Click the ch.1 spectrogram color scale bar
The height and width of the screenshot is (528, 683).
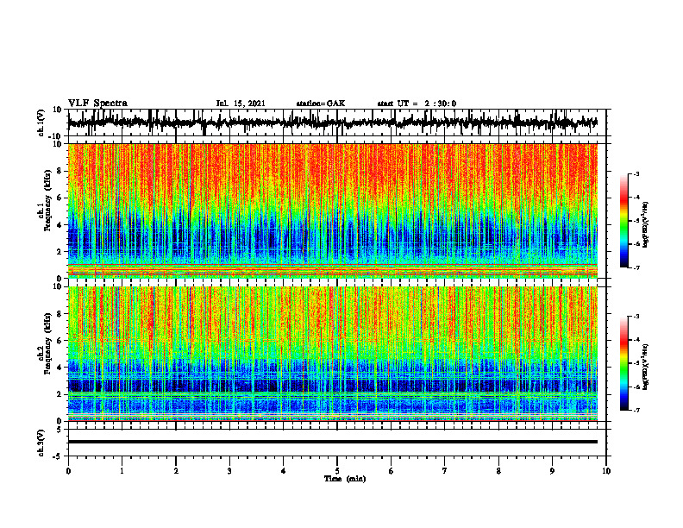coord(623,221)
